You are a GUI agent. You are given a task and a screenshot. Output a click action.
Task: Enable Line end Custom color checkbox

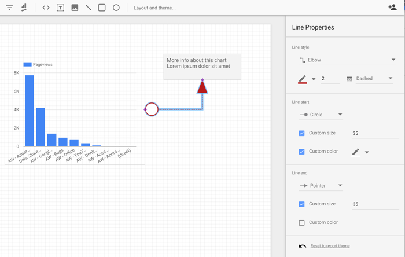(x=301, y=222)
